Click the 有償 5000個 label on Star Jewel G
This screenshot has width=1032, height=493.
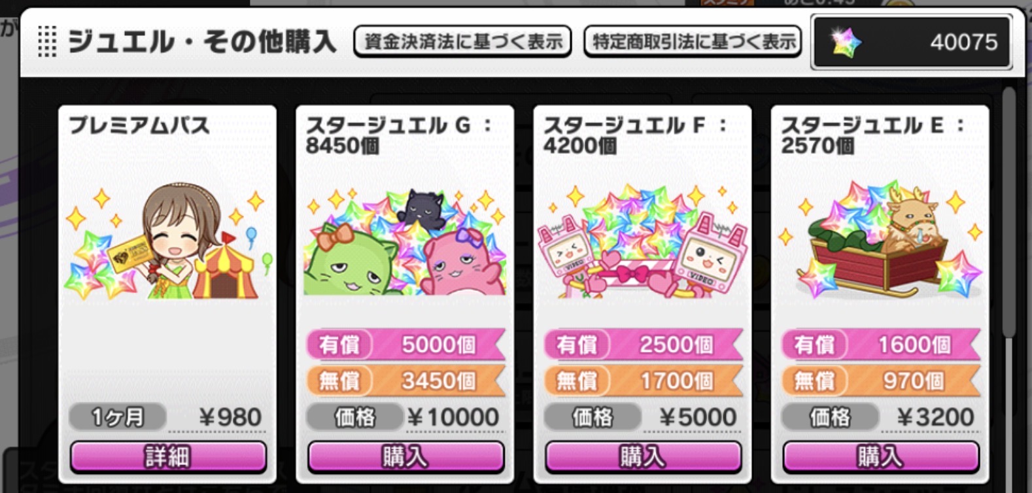pyautogui.click(x=405, y=345)
